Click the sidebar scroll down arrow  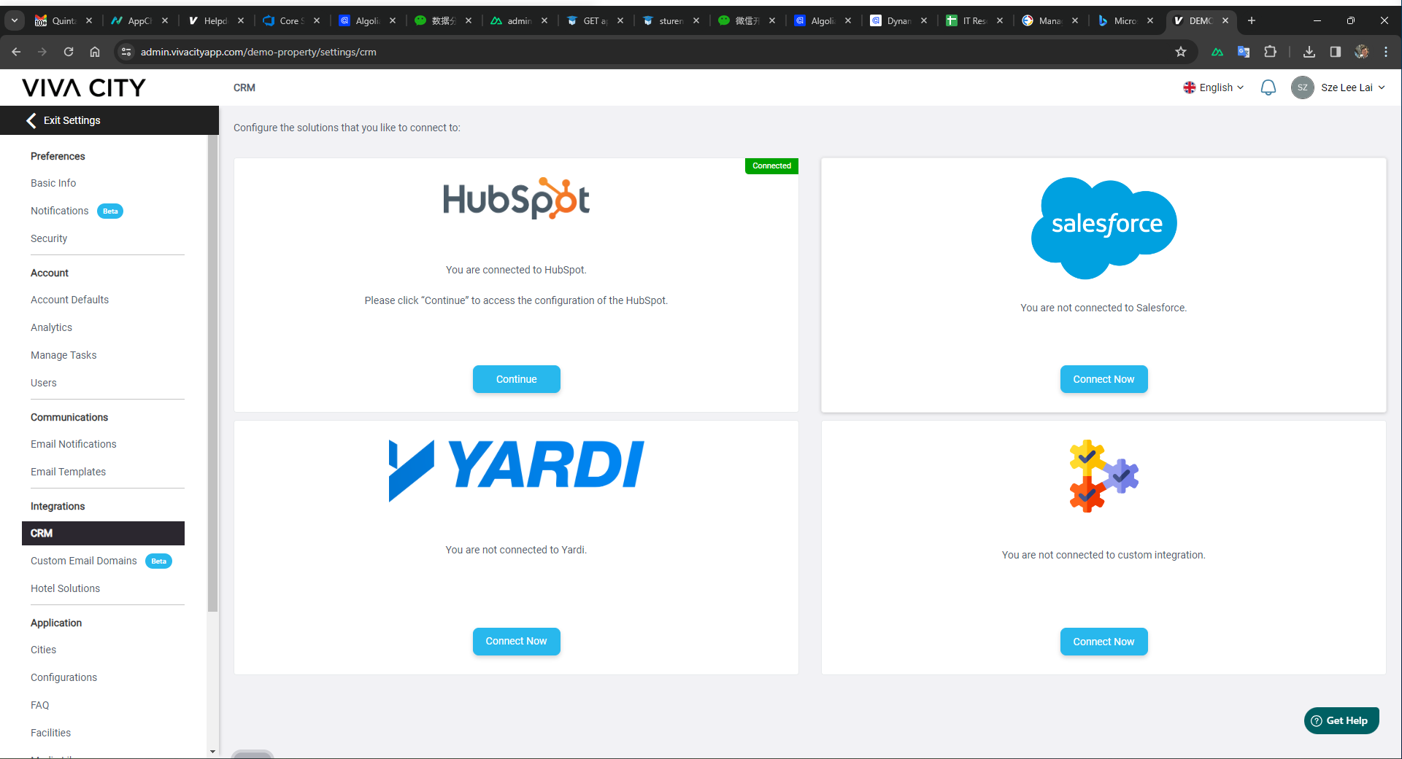point(212,751)
